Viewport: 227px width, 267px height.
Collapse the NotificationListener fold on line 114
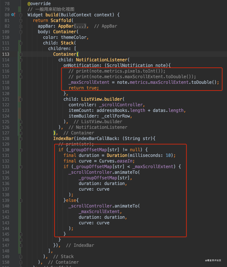click(x=21, y=60)
